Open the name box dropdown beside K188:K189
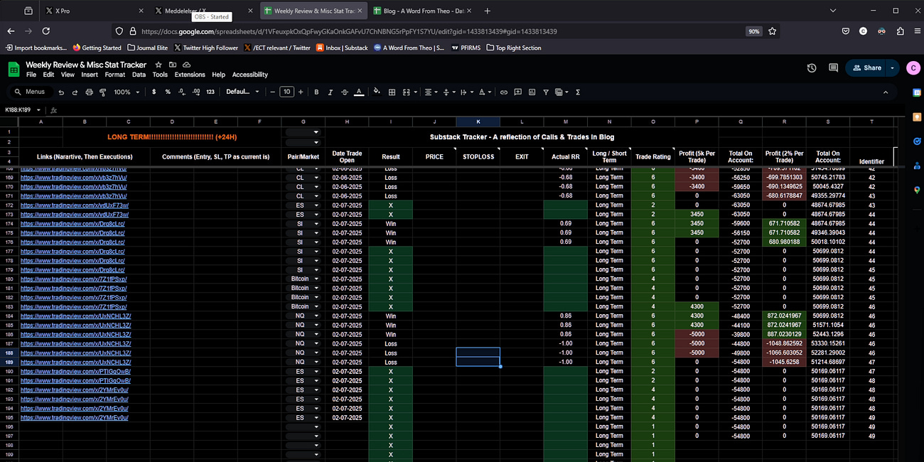 38,110
